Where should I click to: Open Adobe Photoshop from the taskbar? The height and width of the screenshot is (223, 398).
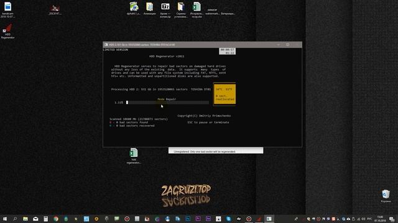click(188, 219)
